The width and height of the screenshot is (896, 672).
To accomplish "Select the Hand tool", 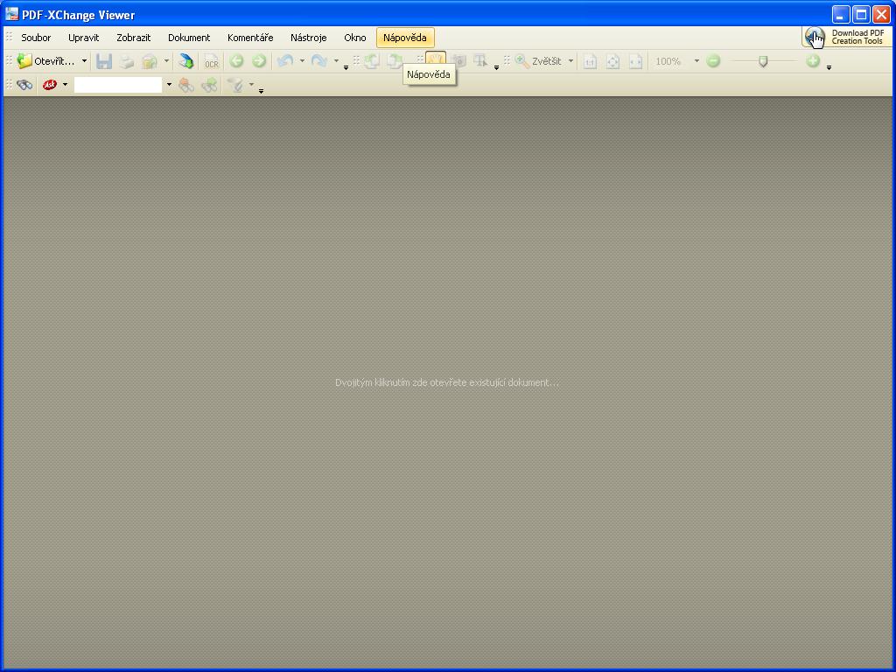I will coord(436,59).
